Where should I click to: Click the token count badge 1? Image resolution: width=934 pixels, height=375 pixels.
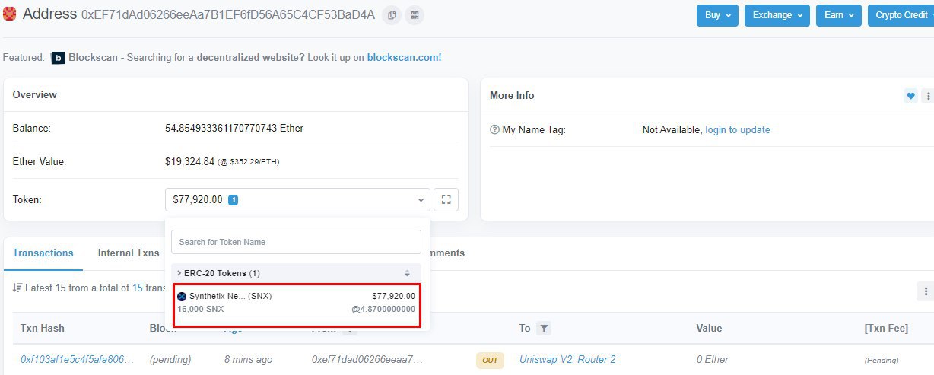coord(233,200)
